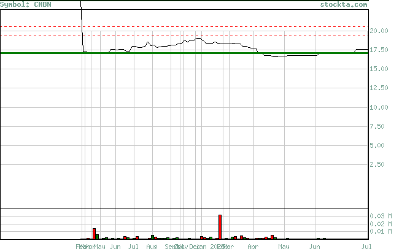Select the 20.00 price axis label
This screenshot has width=402, height=249.
tap(379, 31)
